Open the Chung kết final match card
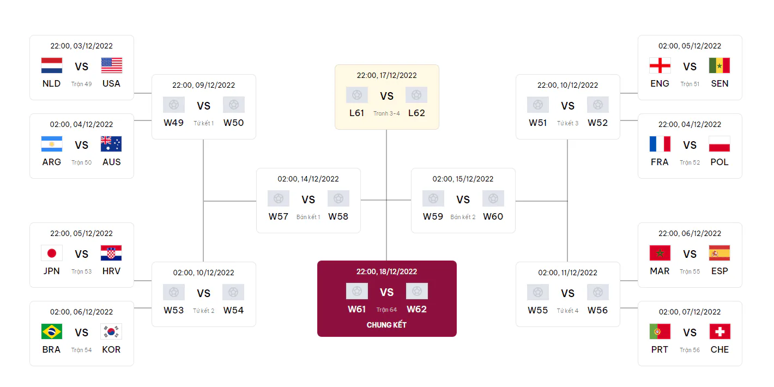The width and height of the screenshot is (774, 387). [387, 299]
